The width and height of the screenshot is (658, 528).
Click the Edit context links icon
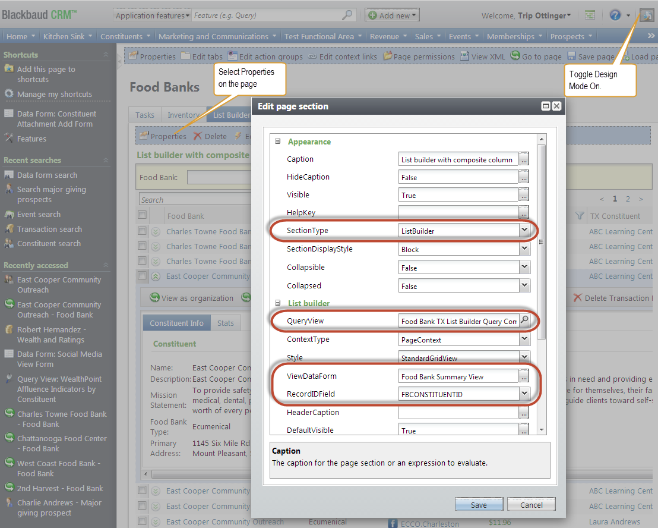(x=312, y=56)
